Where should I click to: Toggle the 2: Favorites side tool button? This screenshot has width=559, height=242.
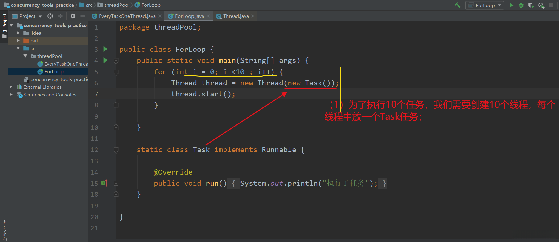click(4, 230)
